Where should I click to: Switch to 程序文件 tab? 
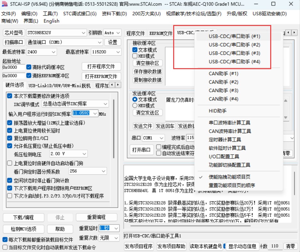point(135,33)
